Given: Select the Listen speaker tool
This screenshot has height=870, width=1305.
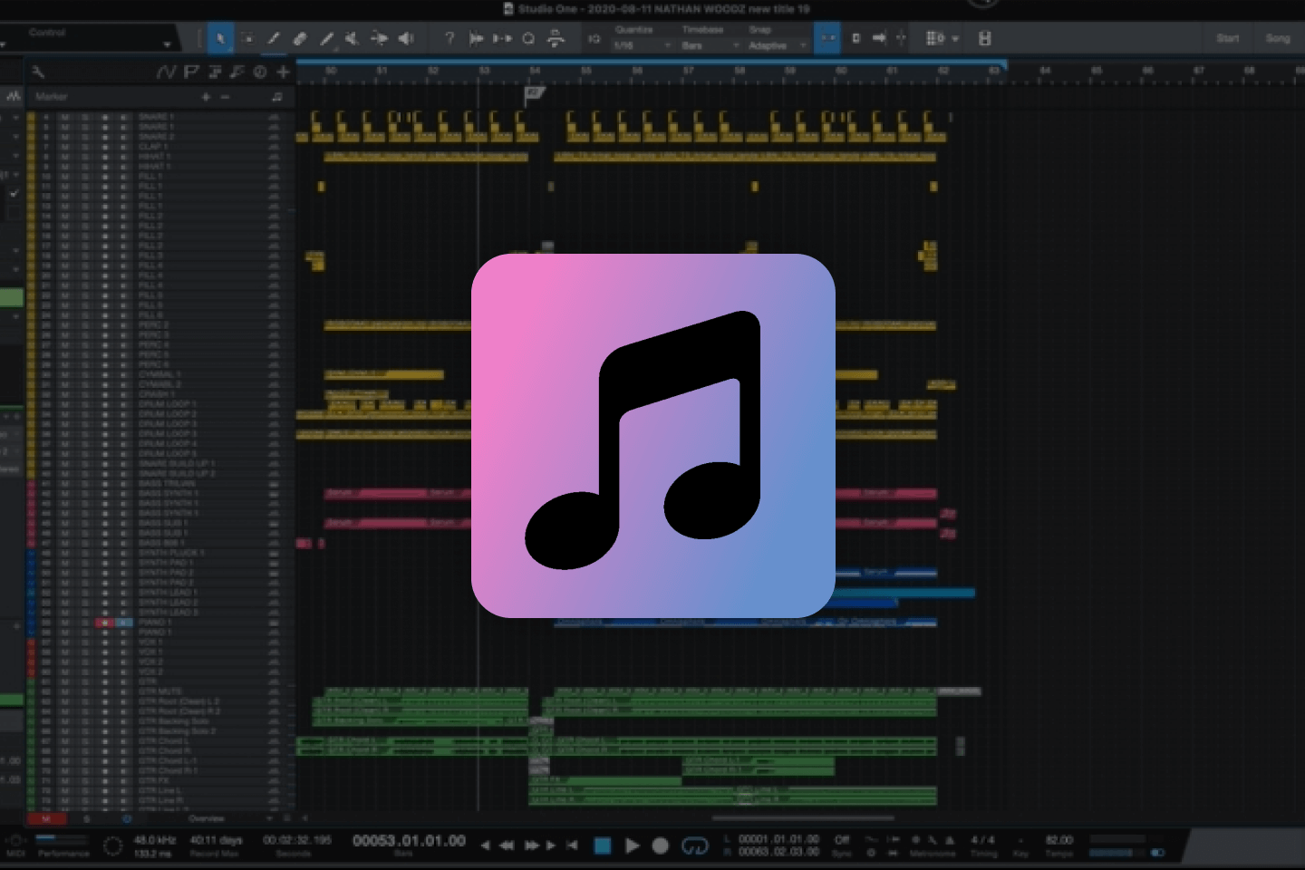Looking at the screenshot, I should [406, 39].
